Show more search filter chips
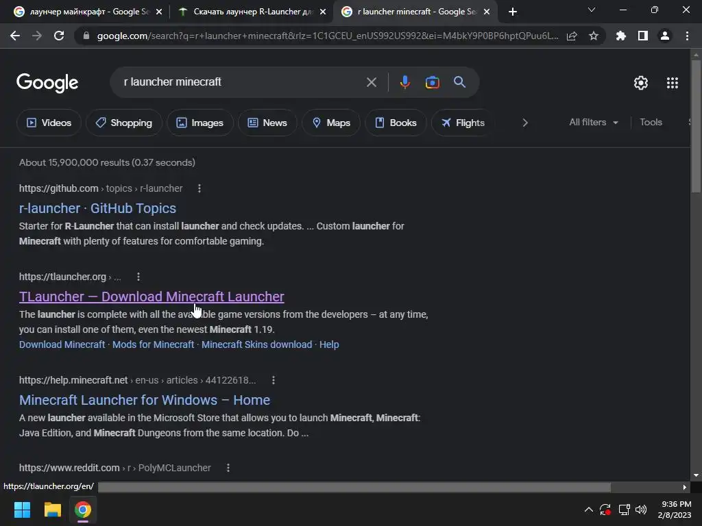702x526 pixels. pyautogui.click(x=525, y=123)
